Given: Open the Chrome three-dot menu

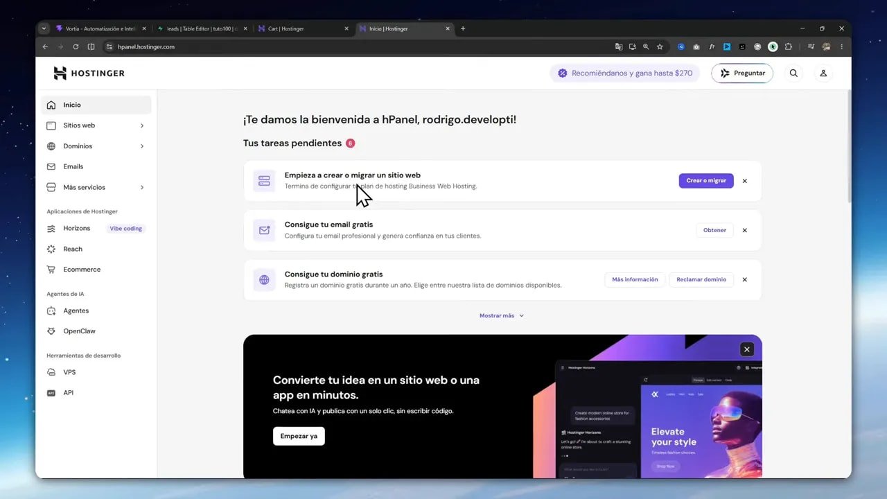Looking at the screenshot, I should click(x=841, y=46).
